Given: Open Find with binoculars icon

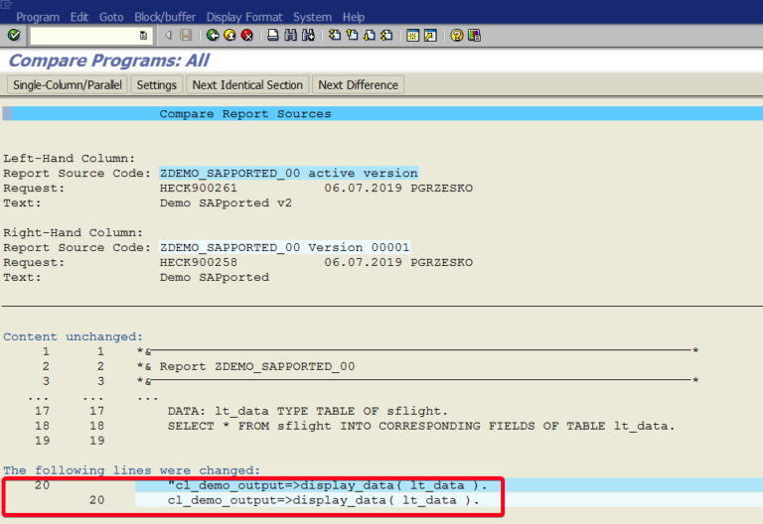Looking at the screenshot, I should click(x=290, y=35).
